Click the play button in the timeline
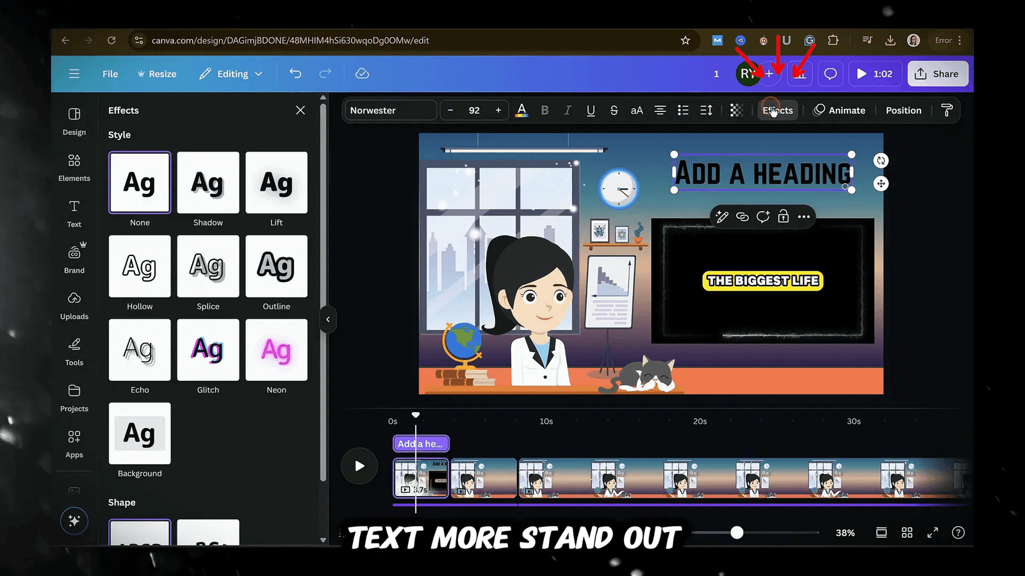Screen dimensions: 1025x576 (359, 466)
